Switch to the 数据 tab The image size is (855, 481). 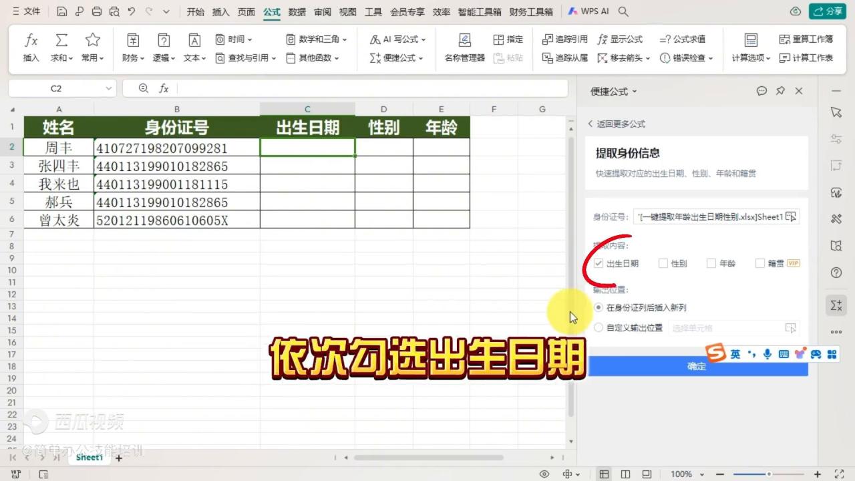(297, 11)
